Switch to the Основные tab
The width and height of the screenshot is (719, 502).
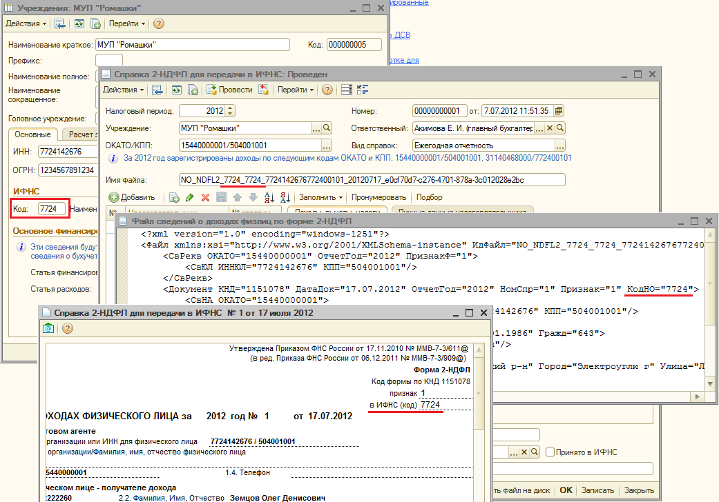(x=32, y=134)
